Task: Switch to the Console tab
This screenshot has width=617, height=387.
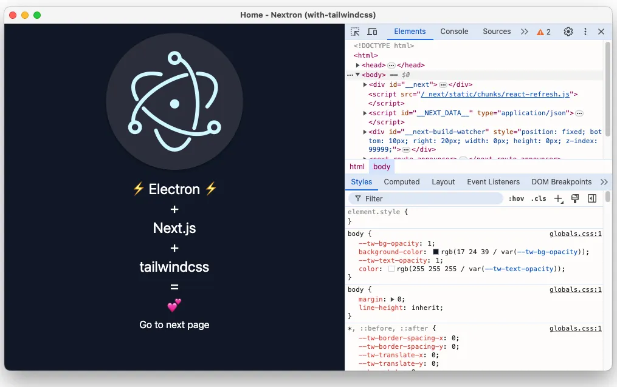Action: tap(454, 31)
